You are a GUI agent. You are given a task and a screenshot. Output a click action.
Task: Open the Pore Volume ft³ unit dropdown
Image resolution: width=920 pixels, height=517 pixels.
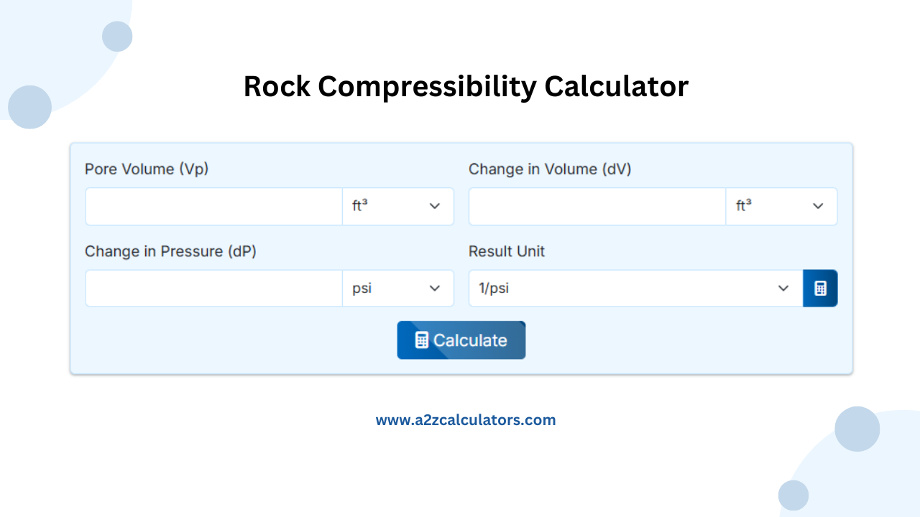pos(398,206)
